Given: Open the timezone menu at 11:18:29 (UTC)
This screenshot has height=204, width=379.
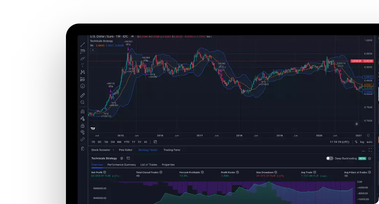Looking at the screenshot, I should click(339, 142).
